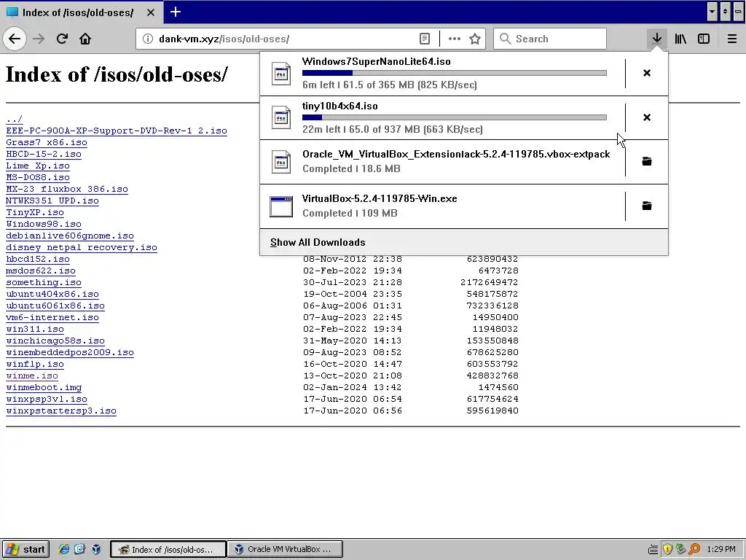746x560 pixels.
Task: Select the Index of /isos/old-os taskbar button
Action: click(x=168, y=549)
